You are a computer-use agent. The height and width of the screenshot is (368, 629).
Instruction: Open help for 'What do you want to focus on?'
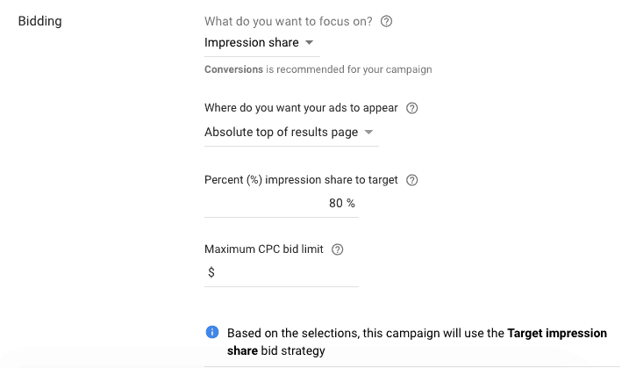386,21
